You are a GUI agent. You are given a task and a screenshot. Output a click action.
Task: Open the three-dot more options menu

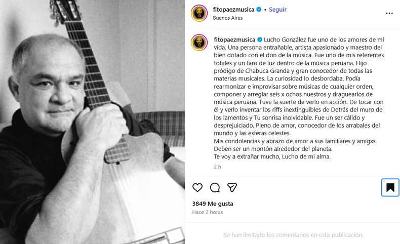click(389, 13)
